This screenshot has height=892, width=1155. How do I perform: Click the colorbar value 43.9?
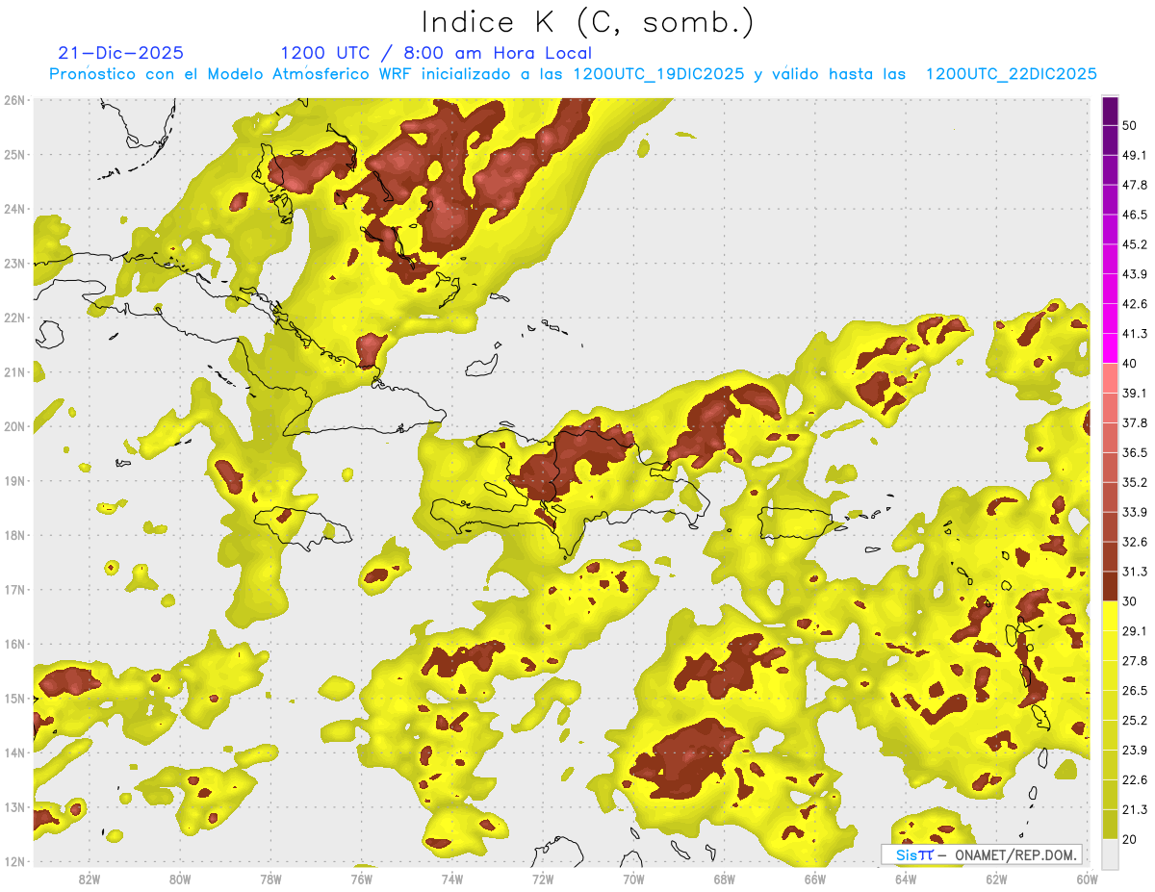pos(1135,274)
